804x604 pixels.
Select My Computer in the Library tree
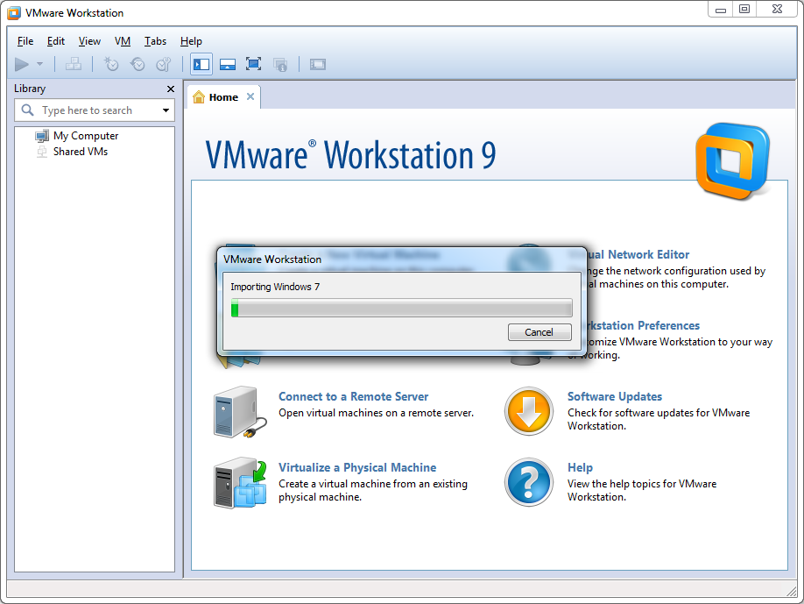click(85, 136)
